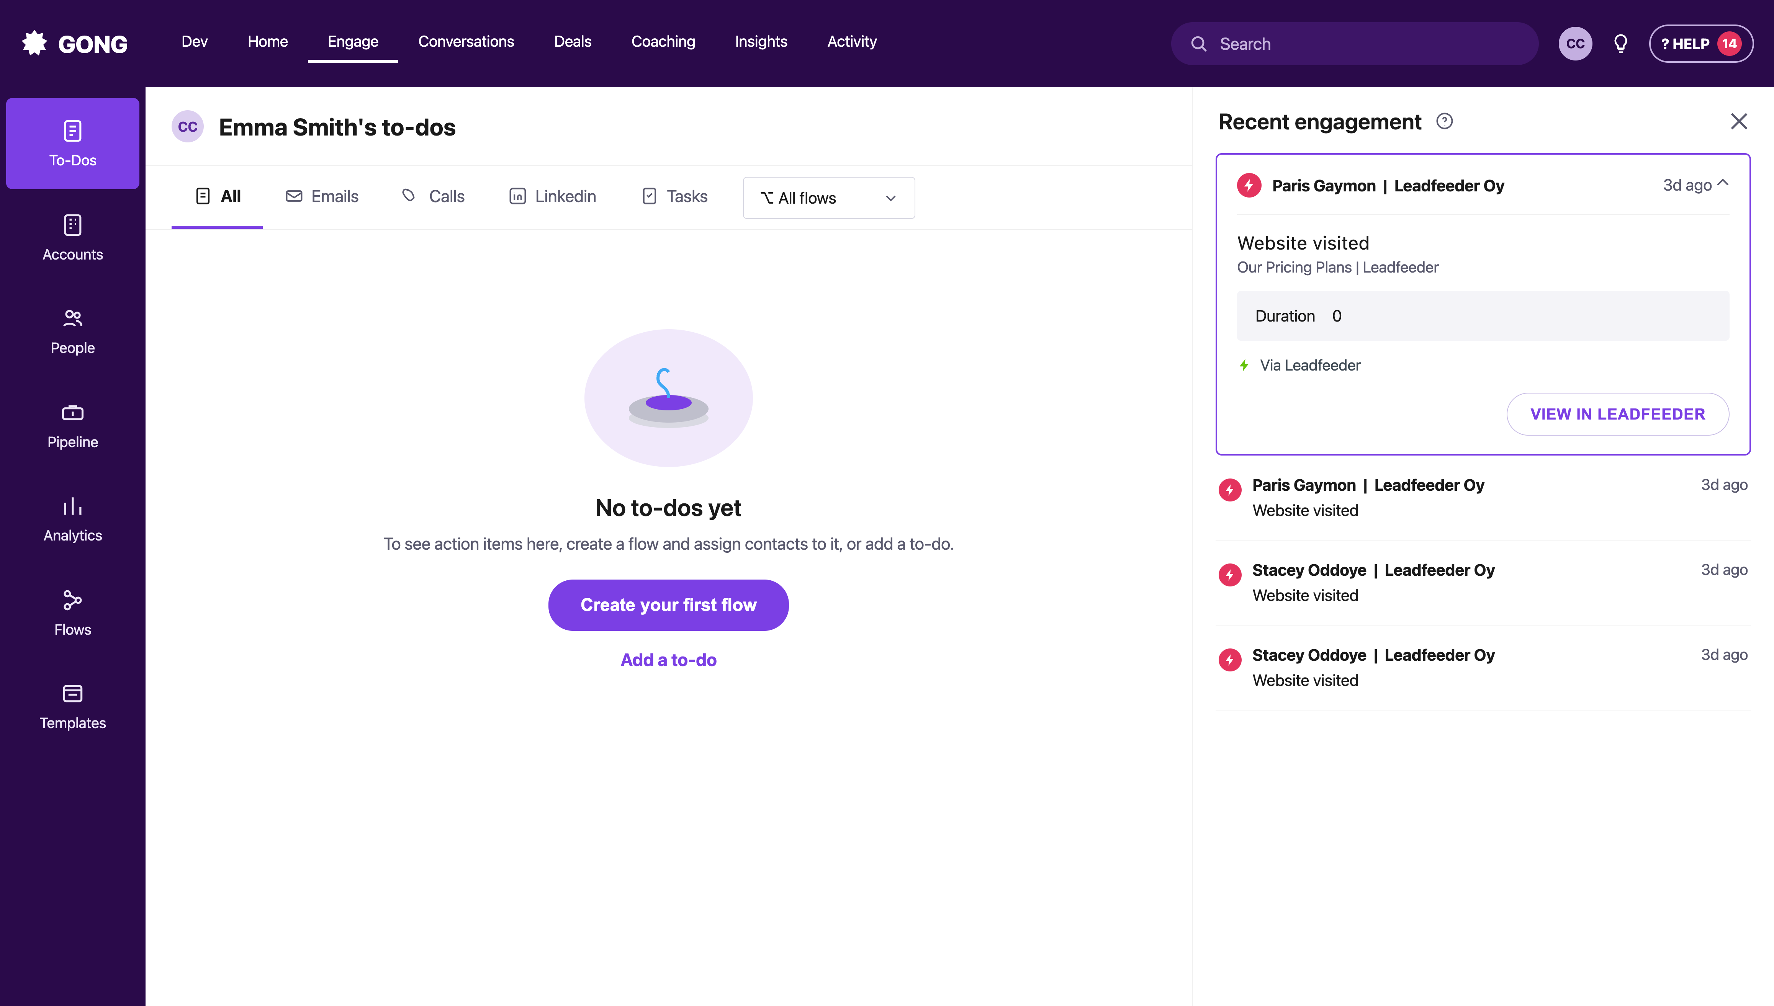Open the Activity menu
The image size is (1774, 1006).
(x=851, y=41)
